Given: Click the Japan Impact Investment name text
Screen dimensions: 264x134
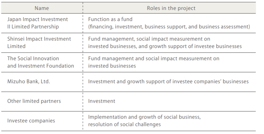Looking at the screenshot, I should point(38,19).
